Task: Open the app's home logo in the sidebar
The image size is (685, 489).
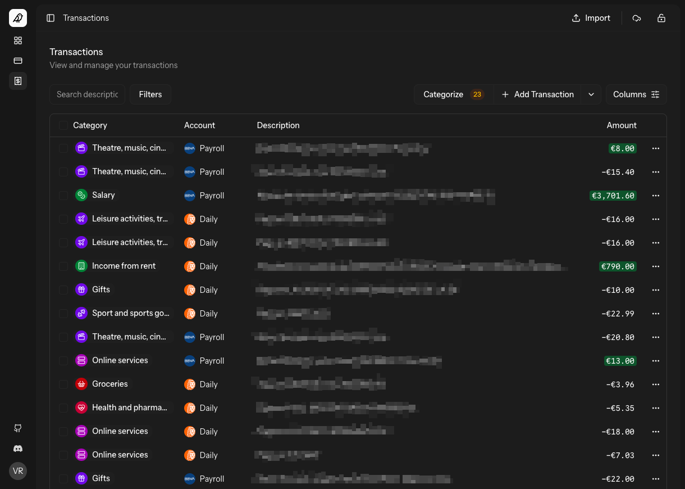Action: [x=17, y=17]
